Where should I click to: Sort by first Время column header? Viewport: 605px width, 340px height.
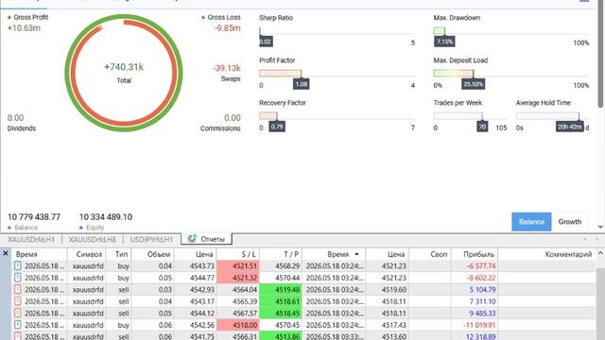click(x=40, y=254)
